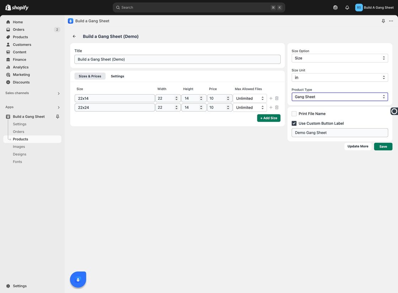
Task: Click the + Add Size button
Action: pyautogui.click(x=269, y=118)
